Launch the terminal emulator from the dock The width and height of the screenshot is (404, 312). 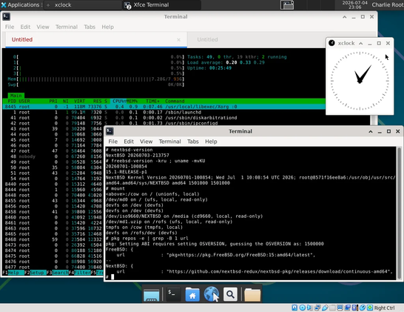(172, 294)
